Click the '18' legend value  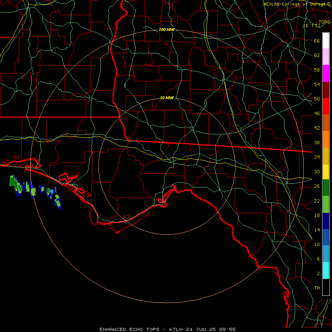[x=317, y=215]
